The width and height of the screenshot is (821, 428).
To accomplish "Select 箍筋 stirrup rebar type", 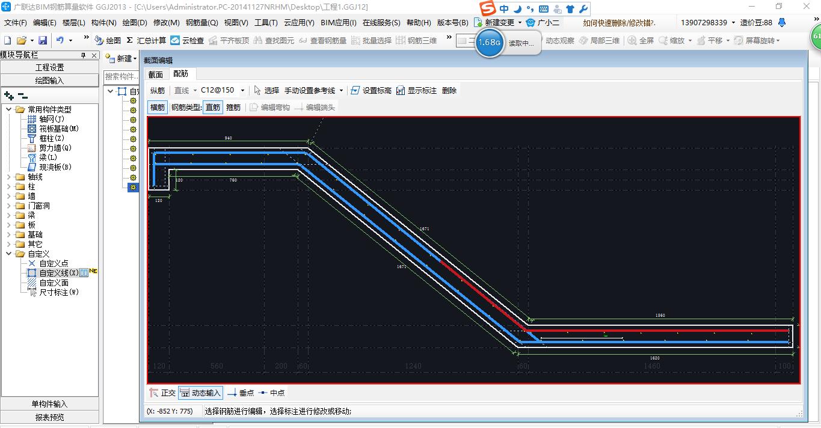I will point(233,107).
